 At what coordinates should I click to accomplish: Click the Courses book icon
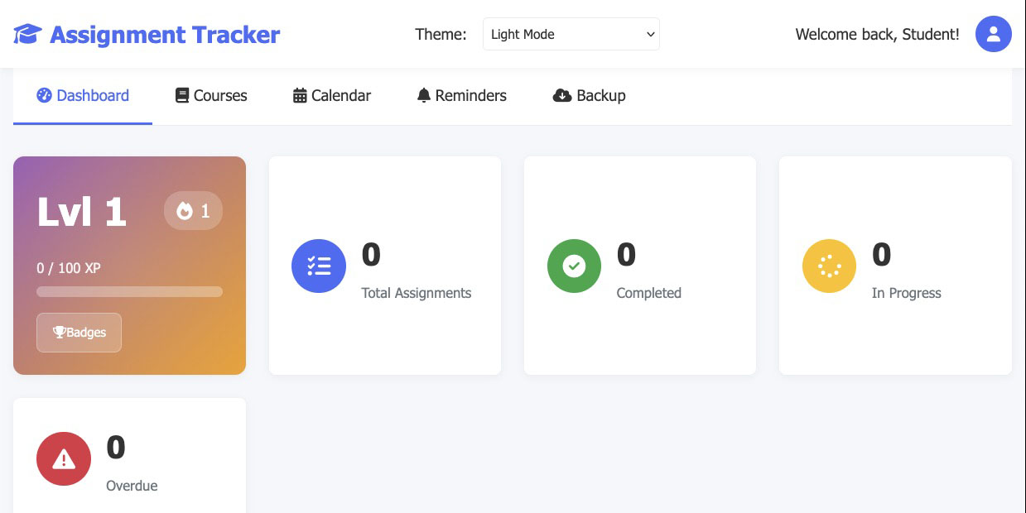coord(182,95)
